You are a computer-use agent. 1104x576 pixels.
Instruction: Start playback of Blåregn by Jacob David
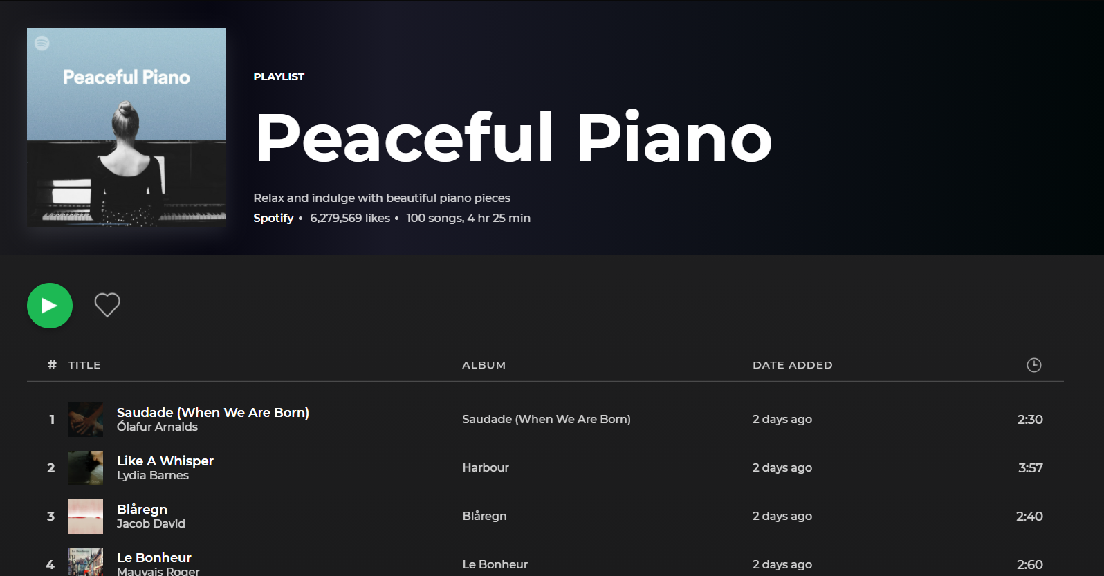coord(142,509)
